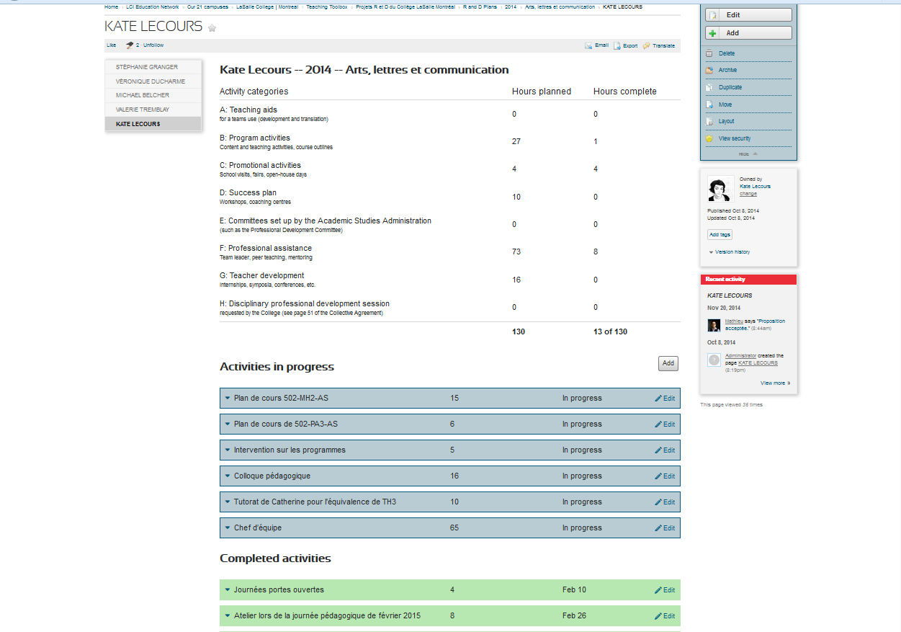This screenshot has height=632, width=901.
Task: Click the Edit button in the actions panel
Action: point(748,14)
